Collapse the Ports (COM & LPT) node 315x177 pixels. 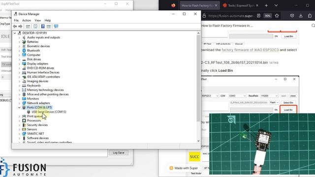[19, 107]
